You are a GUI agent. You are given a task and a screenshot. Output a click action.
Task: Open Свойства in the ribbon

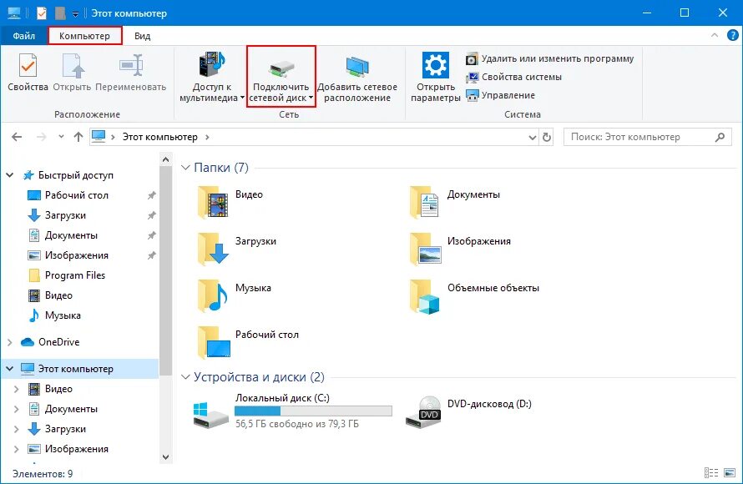pyautogui.click(x=28, y=73)
